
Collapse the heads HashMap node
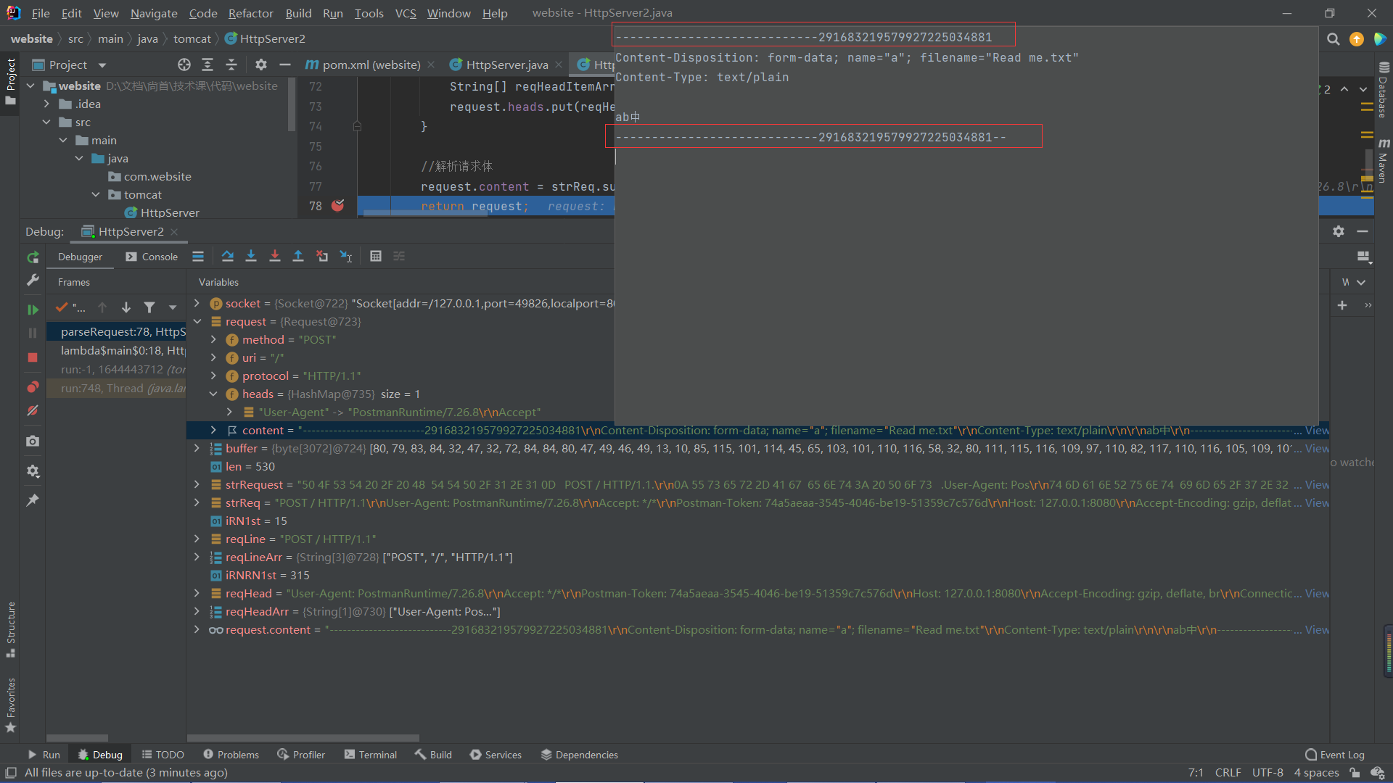(x=213, y=394)
